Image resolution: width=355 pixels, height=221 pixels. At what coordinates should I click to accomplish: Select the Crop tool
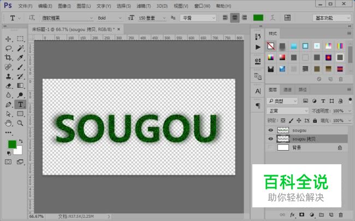coord(8,57)
